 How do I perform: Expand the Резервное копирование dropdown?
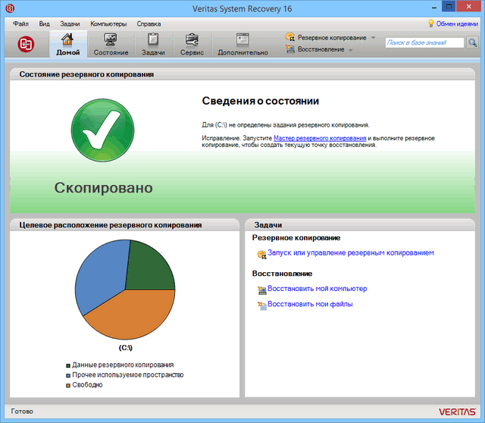[x=373, y=37]
